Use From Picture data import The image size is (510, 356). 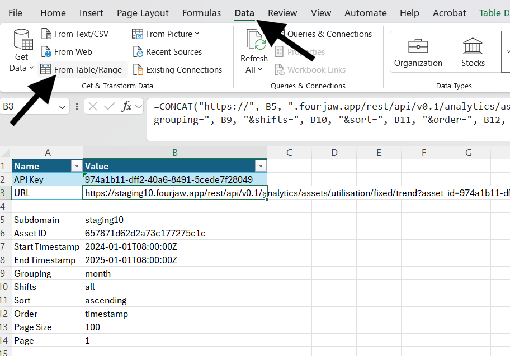[164, 34]
